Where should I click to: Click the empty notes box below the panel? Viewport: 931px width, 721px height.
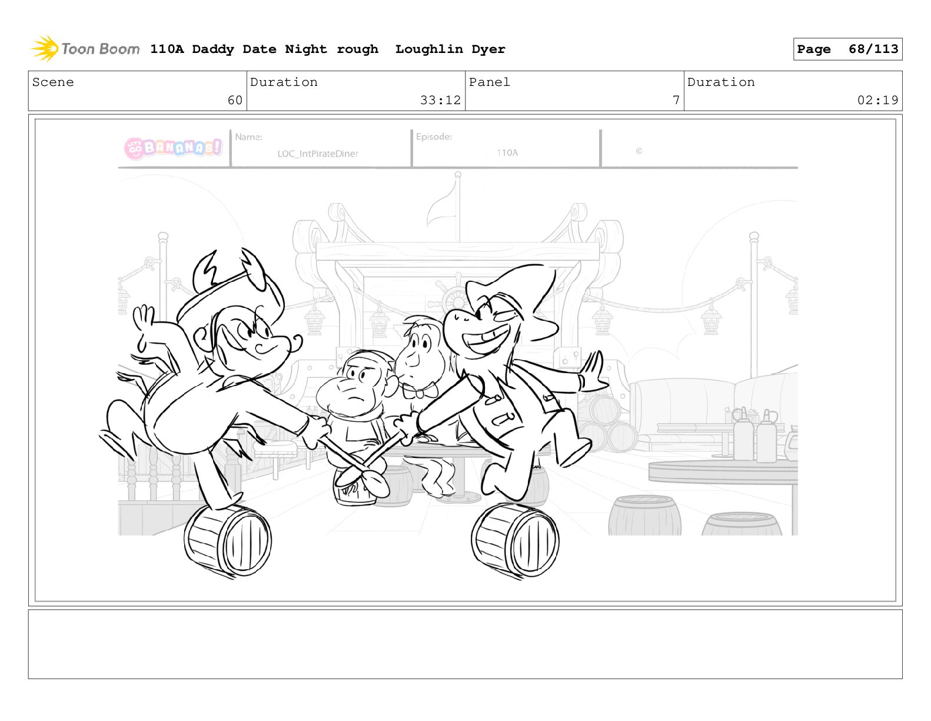pyautogui.click(x=465, y=644)
